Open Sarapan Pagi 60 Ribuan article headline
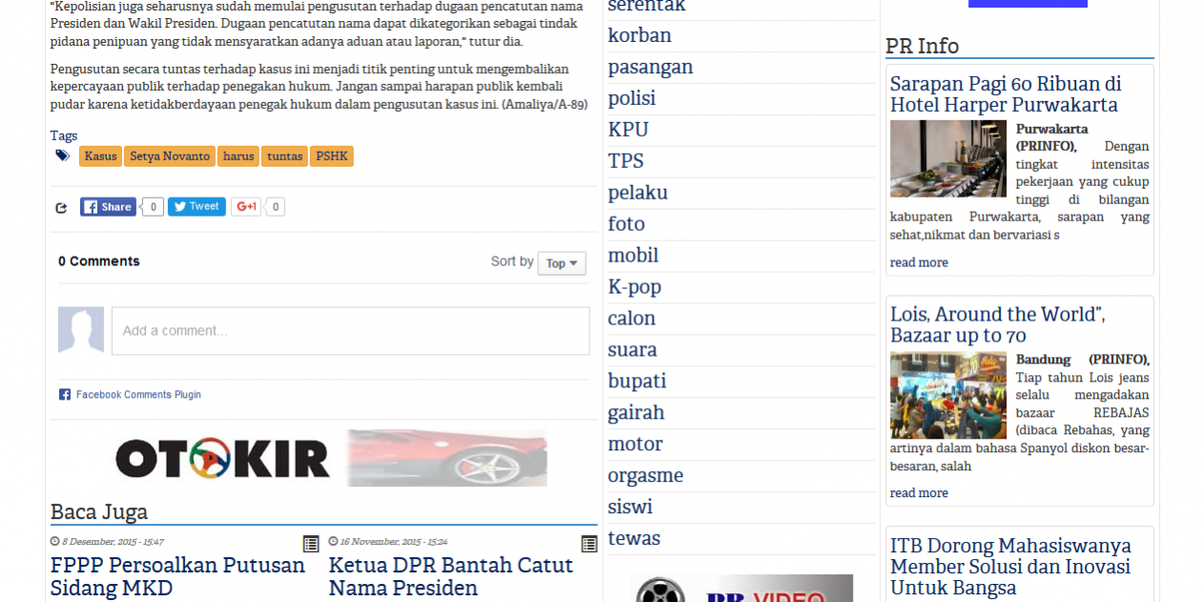1204x602 pixels. [1006, 94]
